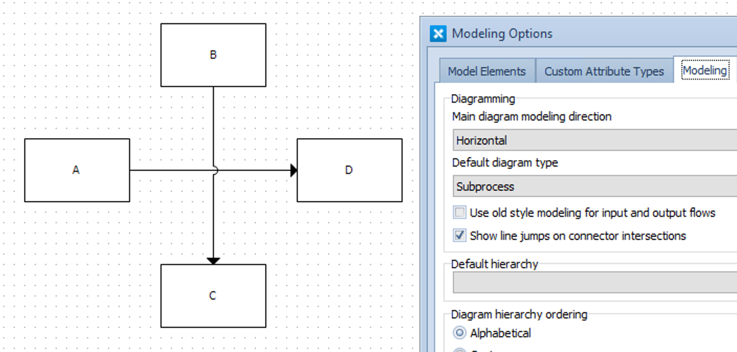This screenshot has width=737, height=352.
Task: Open the Custom Attribute Types tab
Action: point(604,71)
